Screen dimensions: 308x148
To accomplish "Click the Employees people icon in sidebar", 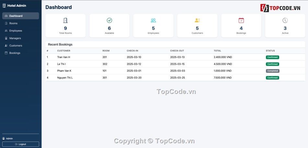I will click(x=6, y=31).
